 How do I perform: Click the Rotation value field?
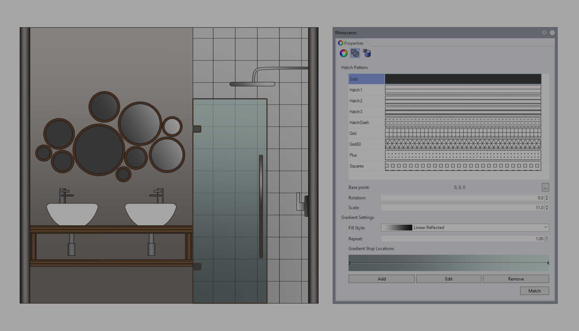click(462, 198)
